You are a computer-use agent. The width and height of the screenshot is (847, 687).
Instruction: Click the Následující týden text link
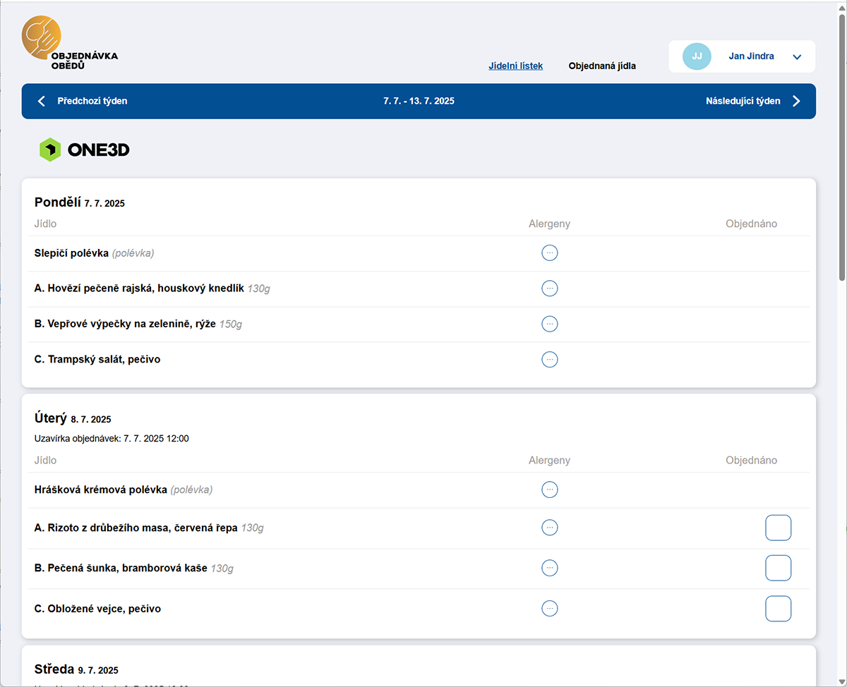pos(743,101)
